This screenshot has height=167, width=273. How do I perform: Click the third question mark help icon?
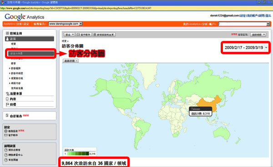pos(6,160)
